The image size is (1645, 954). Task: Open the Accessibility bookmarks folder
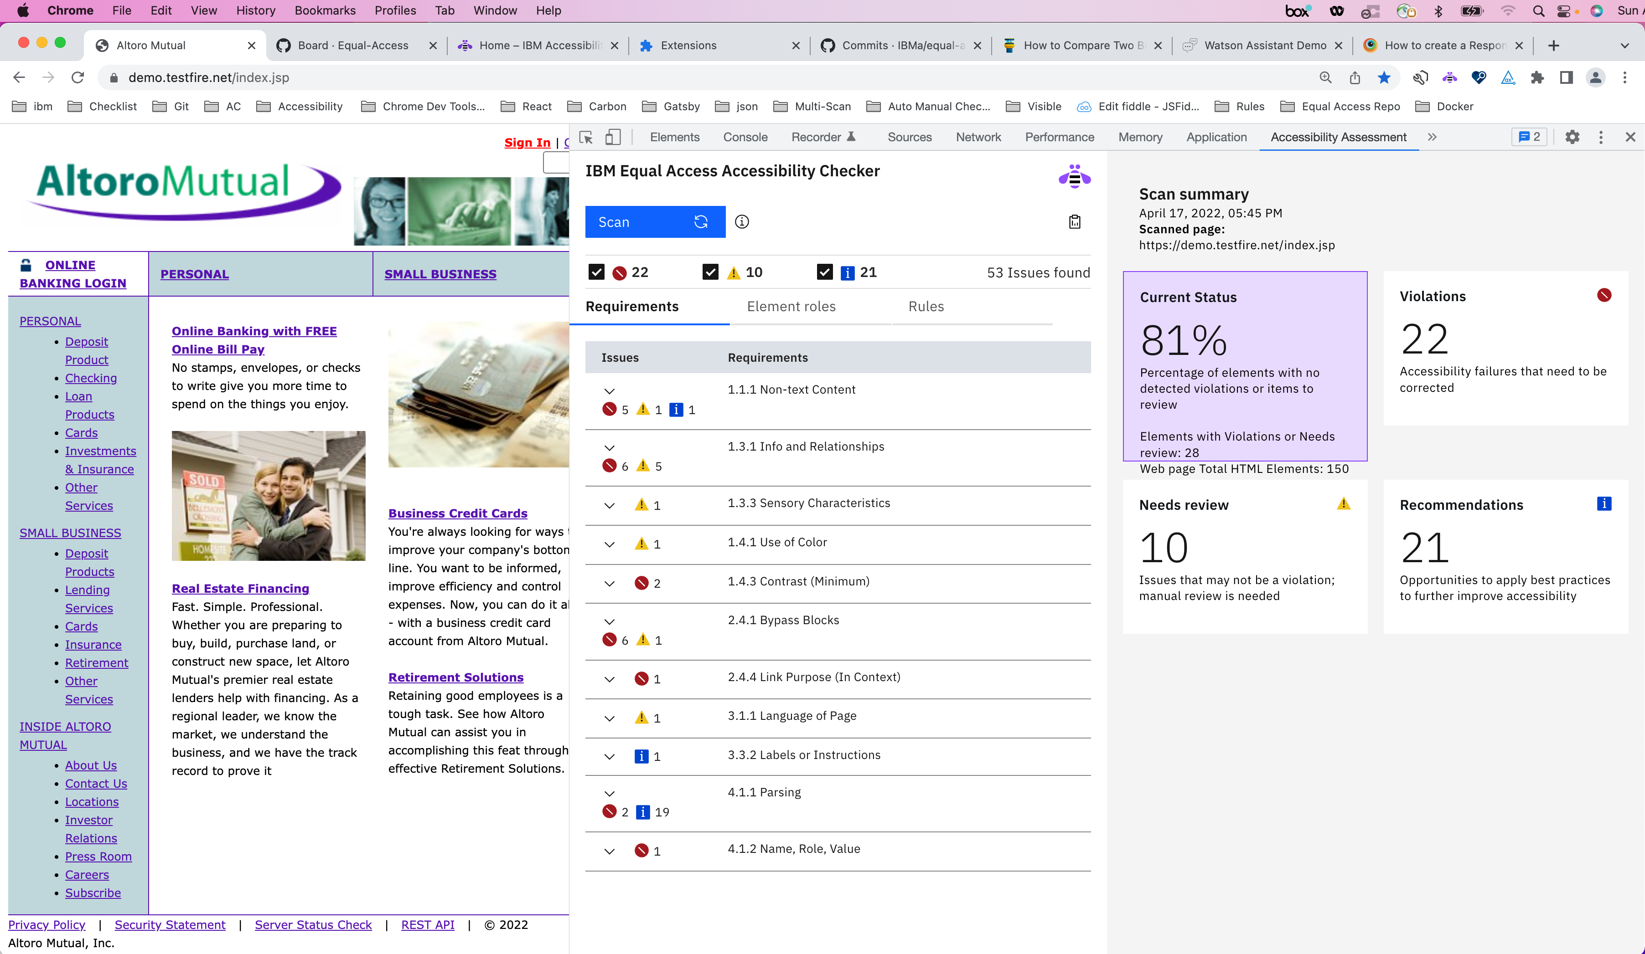coord(300,106)
